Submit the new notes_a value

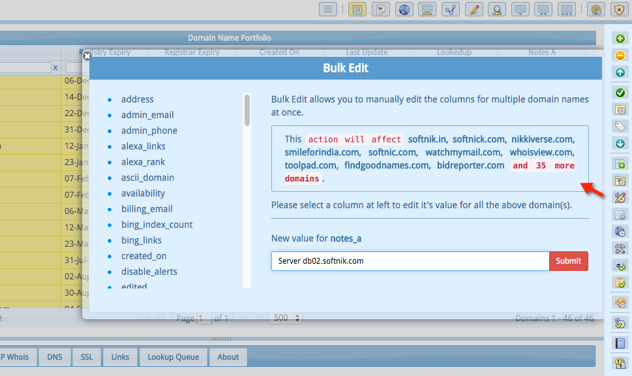click(568, 261)
